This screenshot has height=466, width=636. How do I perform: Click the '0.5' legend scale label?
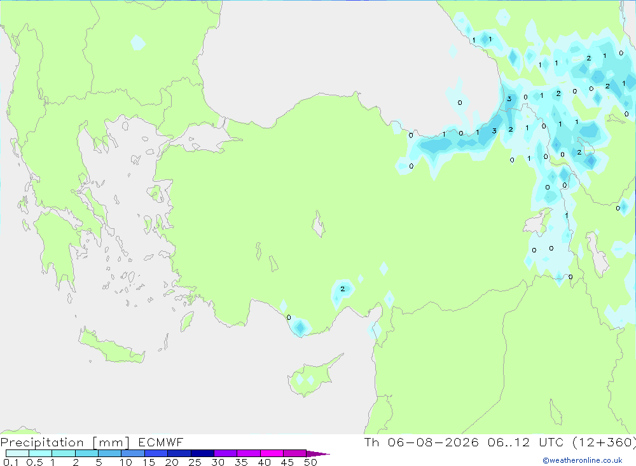34,462
